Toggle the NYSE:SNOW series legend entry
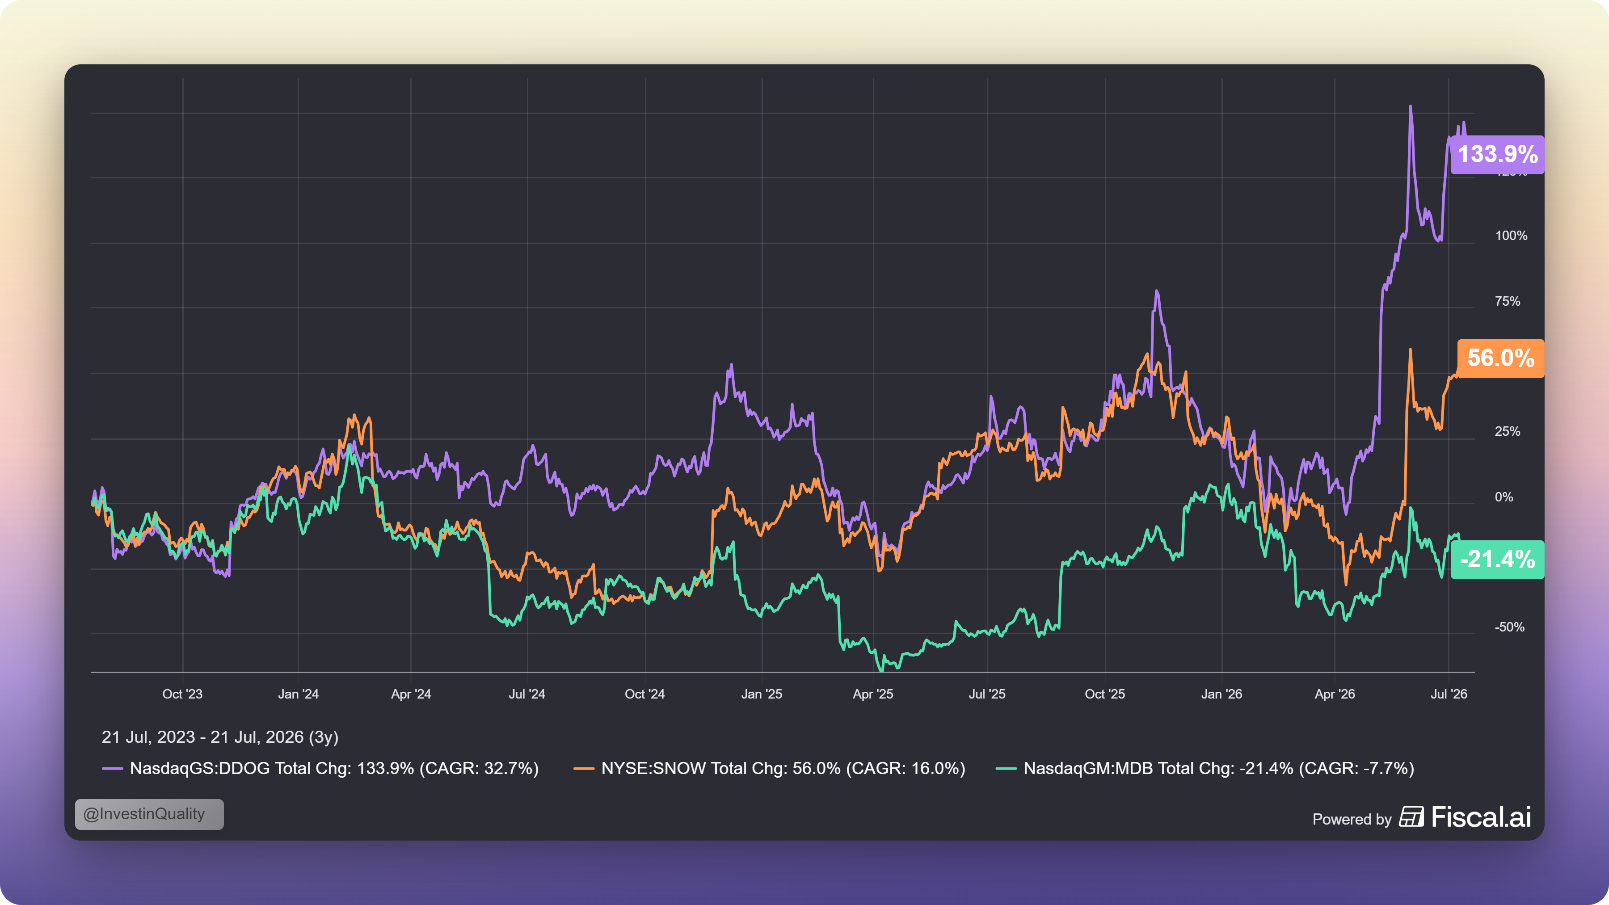Viewport: 1609px width, 905px height. point(770,768)
